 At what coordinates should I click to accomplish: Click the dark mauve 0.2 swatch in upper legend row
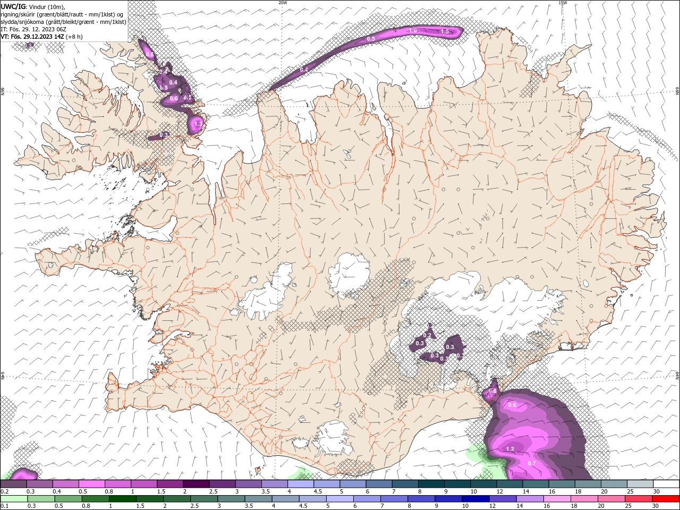coord(13,484)
